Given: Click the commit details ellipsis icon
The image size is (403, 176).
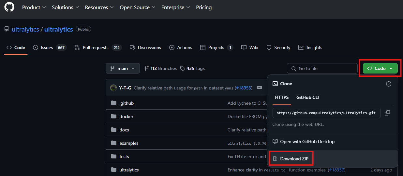Looking at the screenshot, I should 260,88.
